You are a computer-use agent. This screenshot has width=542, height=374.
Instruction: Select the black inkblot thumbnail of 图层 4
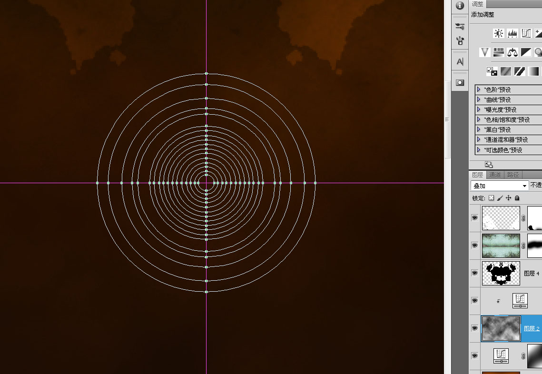tap(501, 273)
